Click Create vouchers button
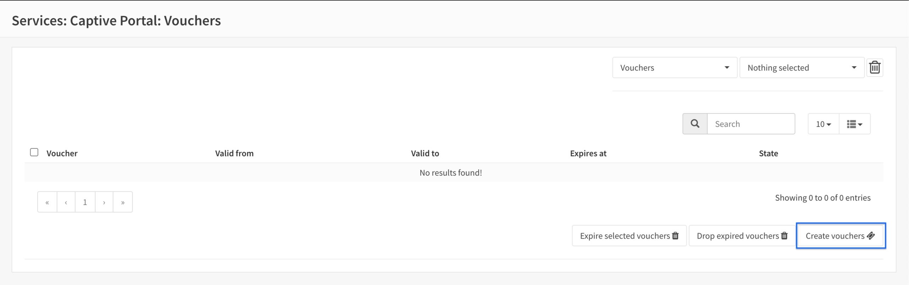 tap(841, 236)
